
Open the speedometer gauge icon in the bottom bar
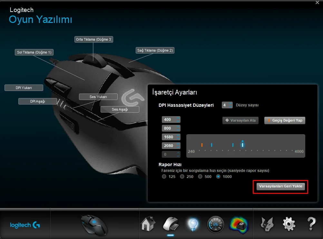[x=215, y=224]
